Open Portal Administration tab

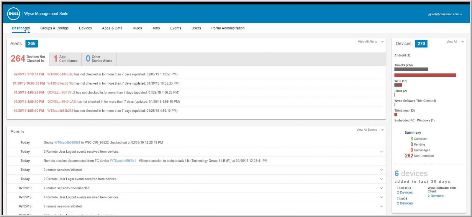[228, 28]
